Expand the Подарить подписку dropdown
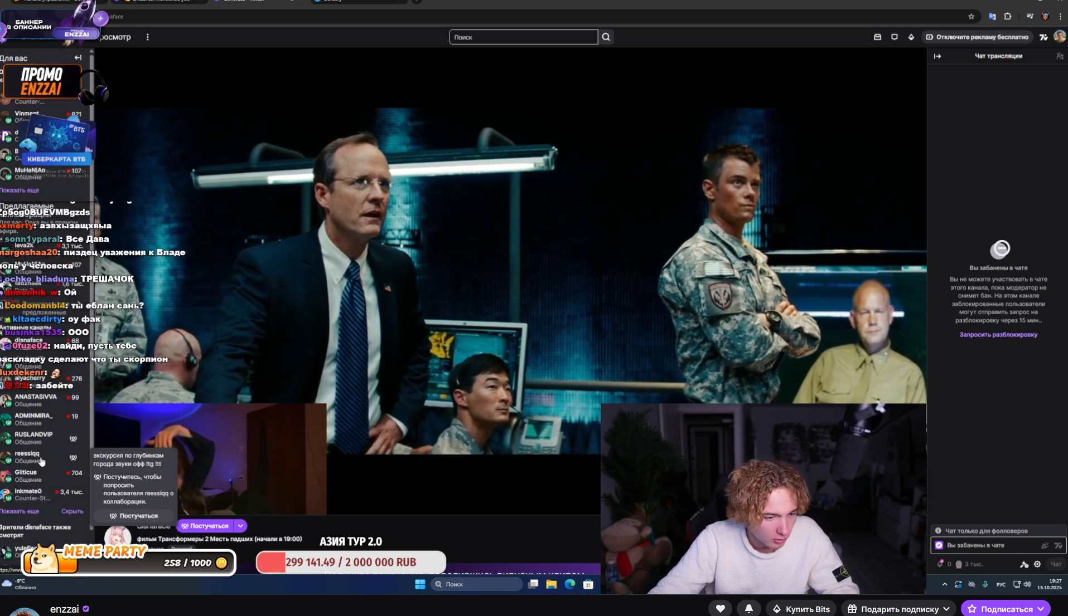1068x616 pixels. click(x=946, y=609)
